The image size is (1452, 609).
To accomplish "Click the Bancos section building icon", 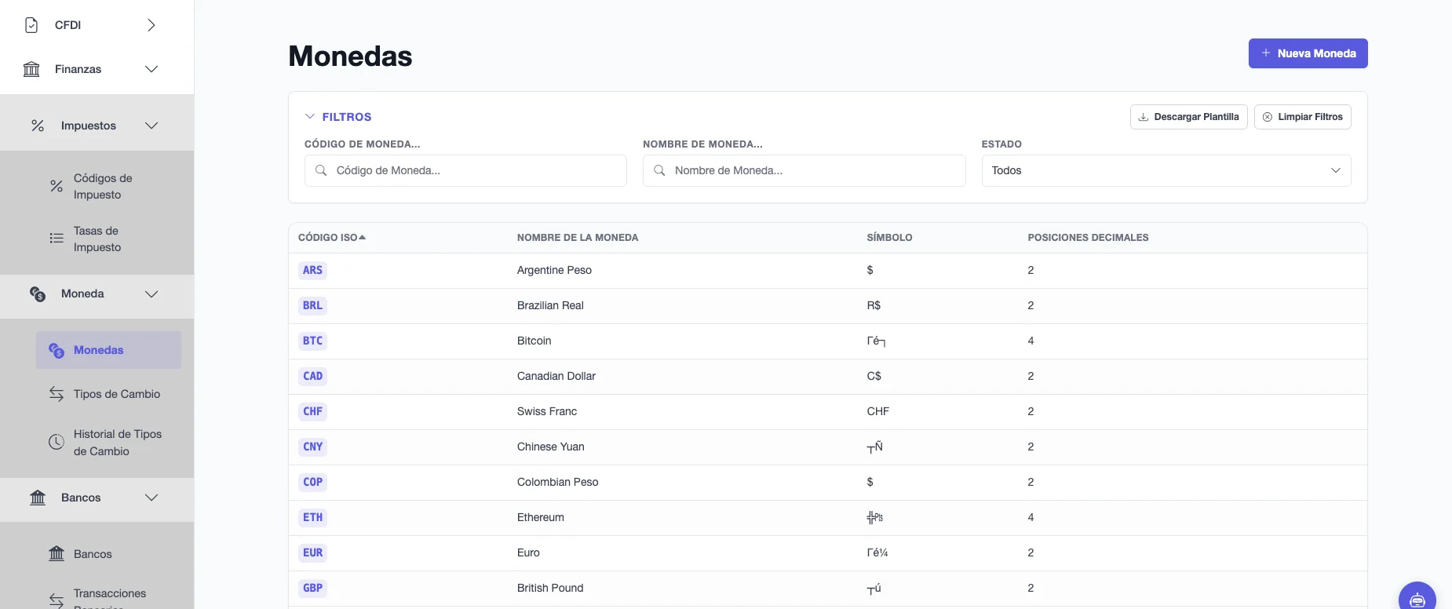I will tap(38, 498).
